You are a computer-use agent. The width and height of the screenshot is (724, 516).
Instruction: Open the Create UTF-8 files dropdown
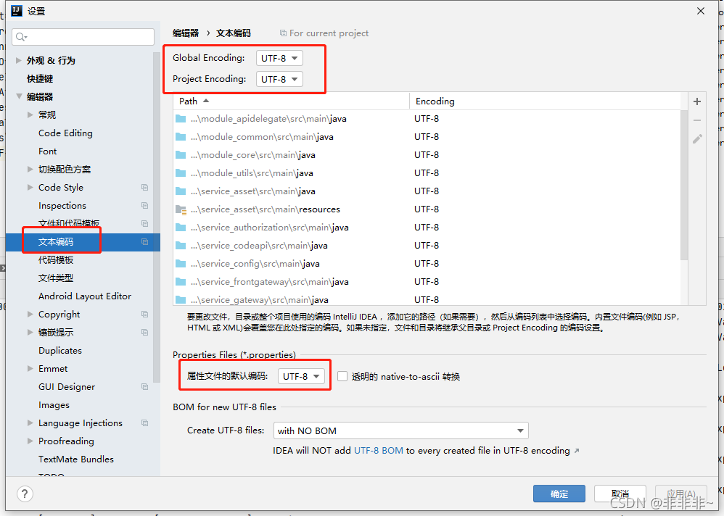[400, 430]
